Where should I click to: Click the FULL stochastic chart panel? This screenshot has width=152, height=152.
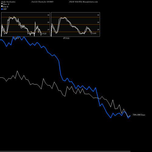[75, 24]
